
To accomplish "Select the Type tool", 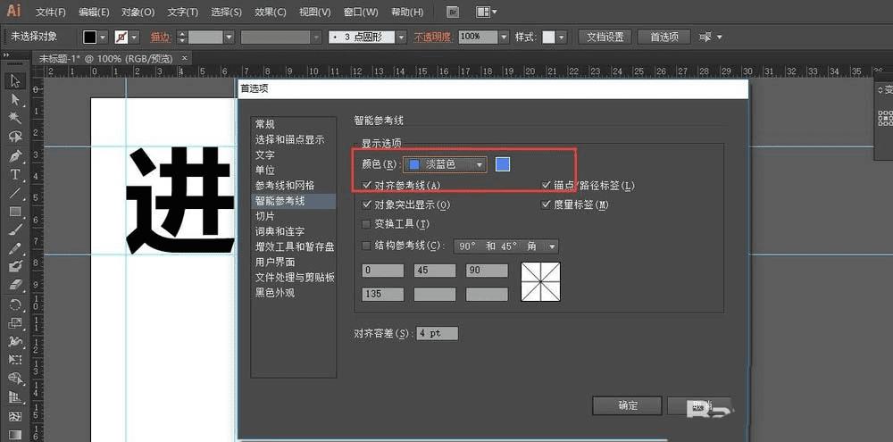I will 15,174.
